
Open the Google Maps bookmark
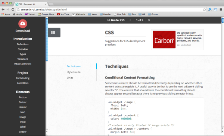[46, 14]
